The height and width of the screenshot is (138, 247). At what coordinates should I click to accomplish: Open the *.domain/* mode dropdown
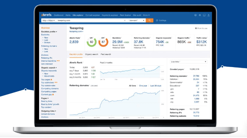coord(136,21)
